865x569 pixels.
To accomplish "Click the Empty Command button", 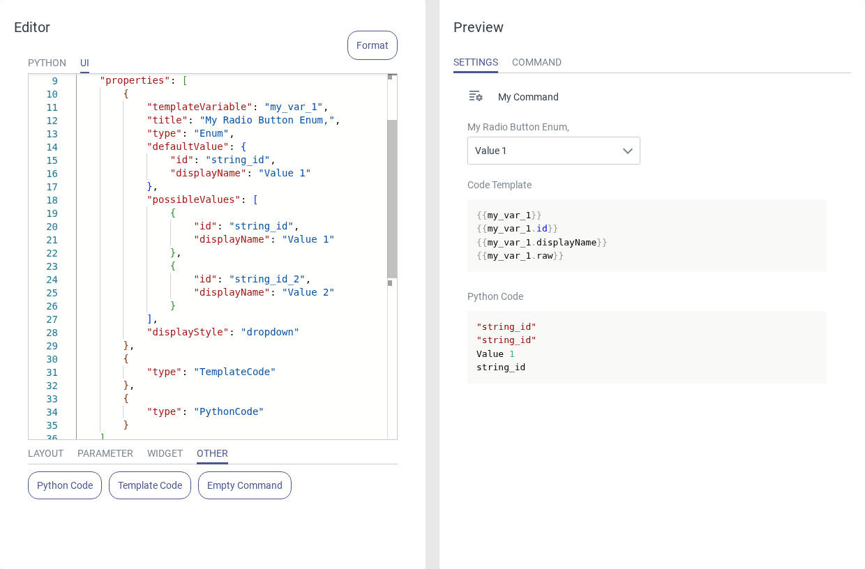I will (245, 485).
